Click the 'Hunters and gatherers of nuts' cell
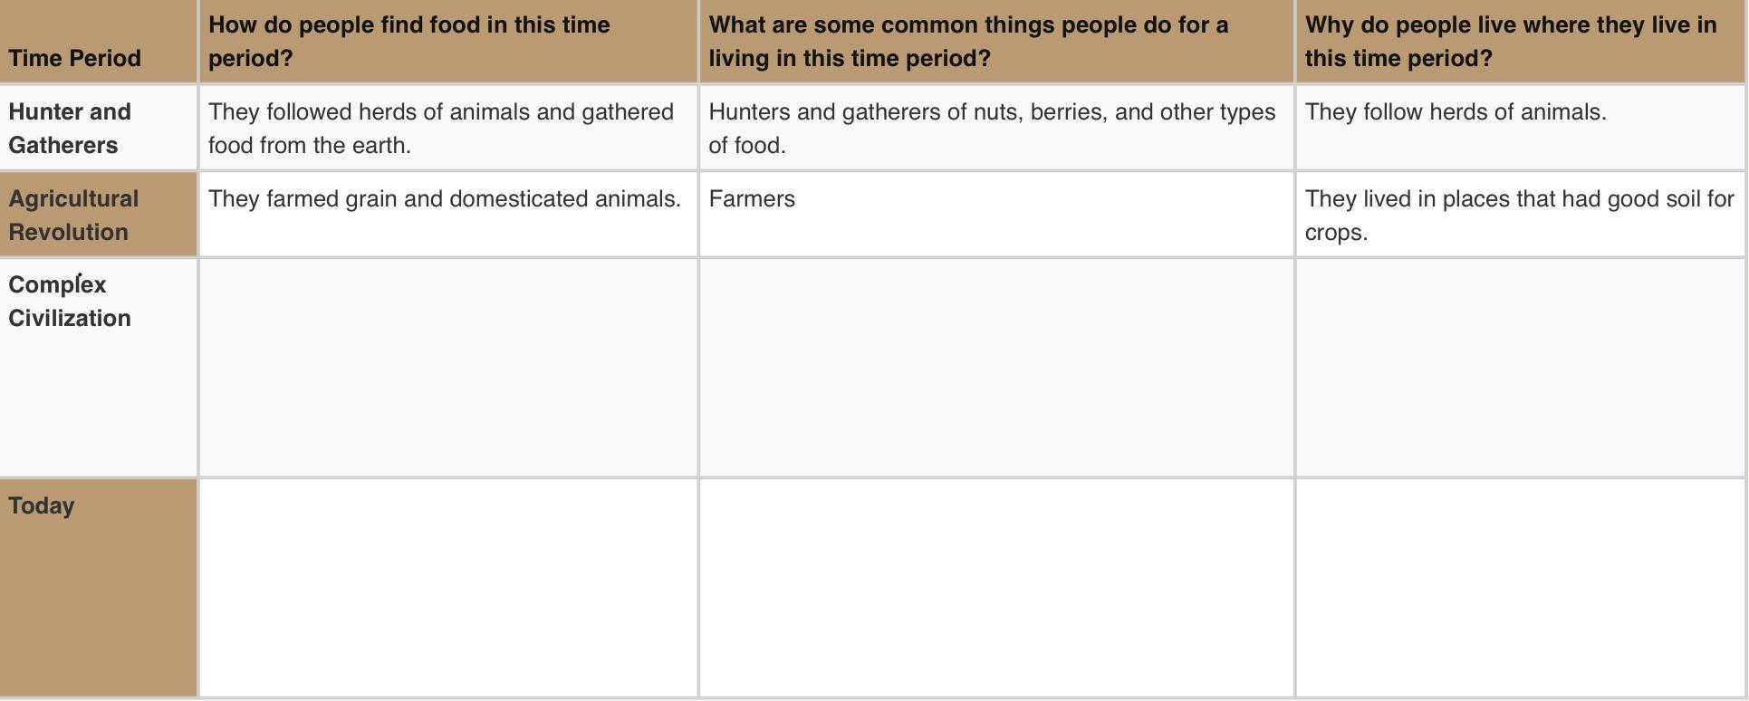 point(996,128)
